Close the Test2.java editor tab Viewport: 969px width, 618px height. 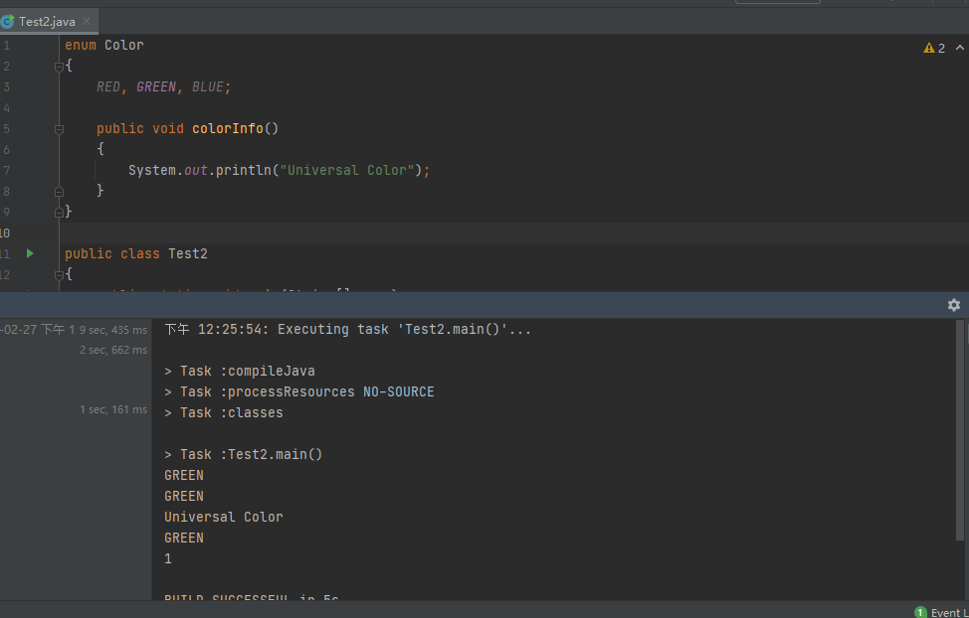(x=88, y=21)
